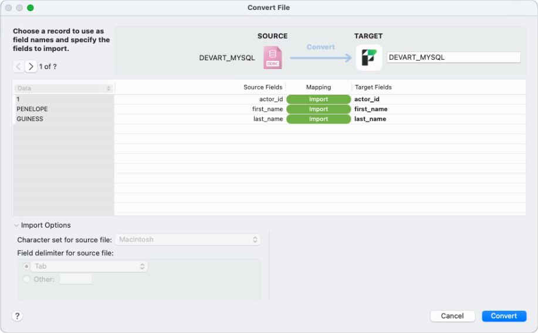Screen dimensions: 538x333
Task: Select the Tab delimiter radio button
Action: point(26,266)
